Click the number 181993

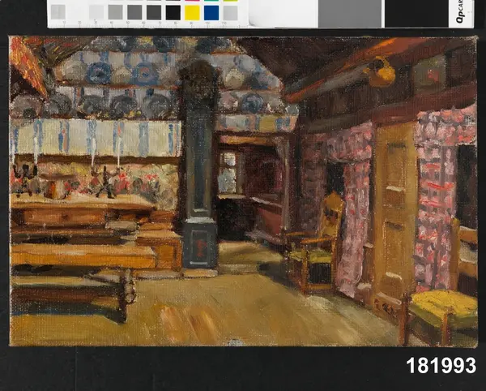441,366
